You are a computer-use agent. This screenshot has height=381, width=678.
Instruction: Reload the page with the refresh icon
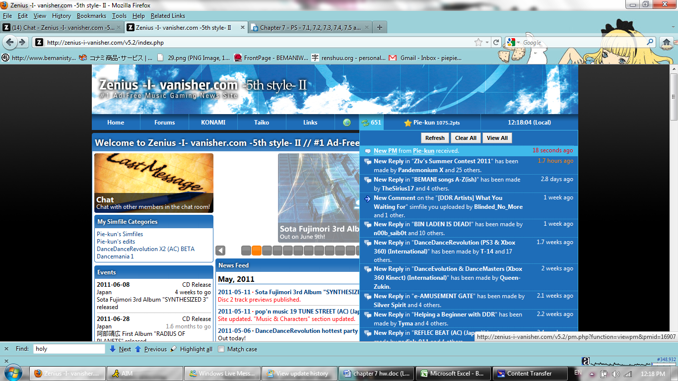[496, 43]
